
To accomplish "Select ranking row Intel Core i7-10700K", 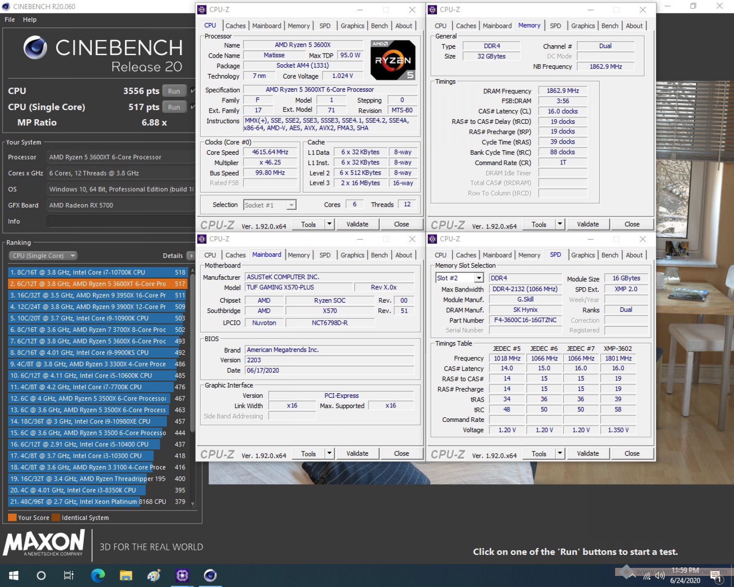I will (97, 272).
